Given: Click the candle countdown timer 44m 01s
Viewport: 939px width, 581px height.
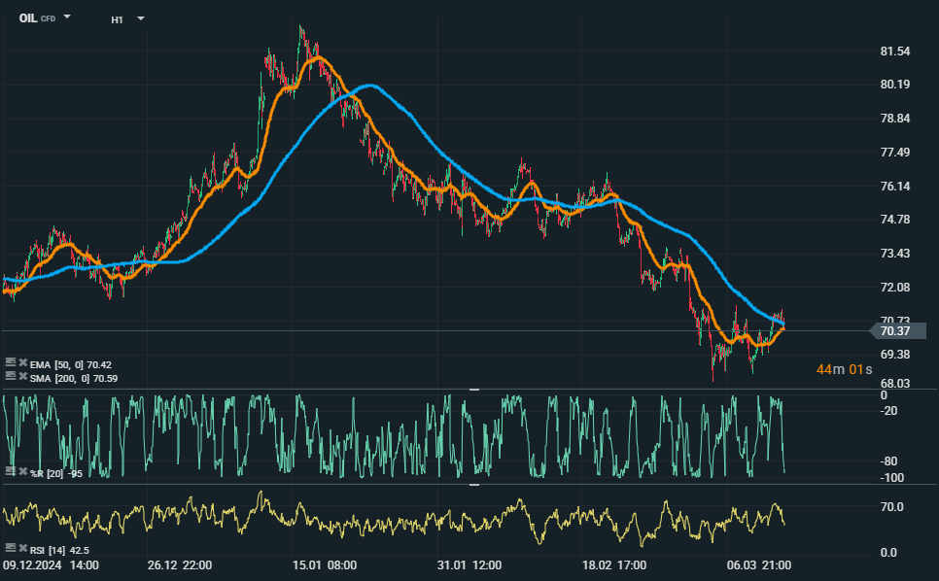Looking at the screenshot, I should point(845,370).
